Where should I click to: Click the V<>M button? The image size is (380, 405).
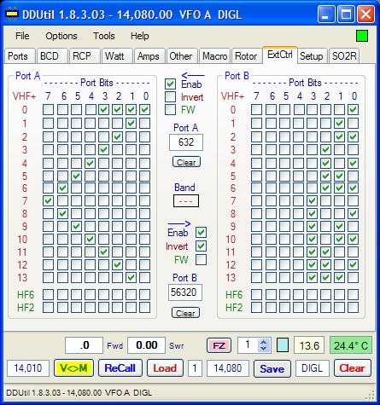pyautogui.click(x=73, y=368)
